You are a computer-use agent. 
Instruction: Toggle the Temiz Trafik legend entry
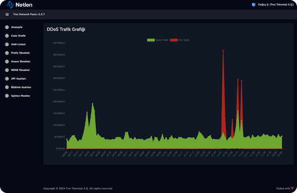click(x=158, y=40)
